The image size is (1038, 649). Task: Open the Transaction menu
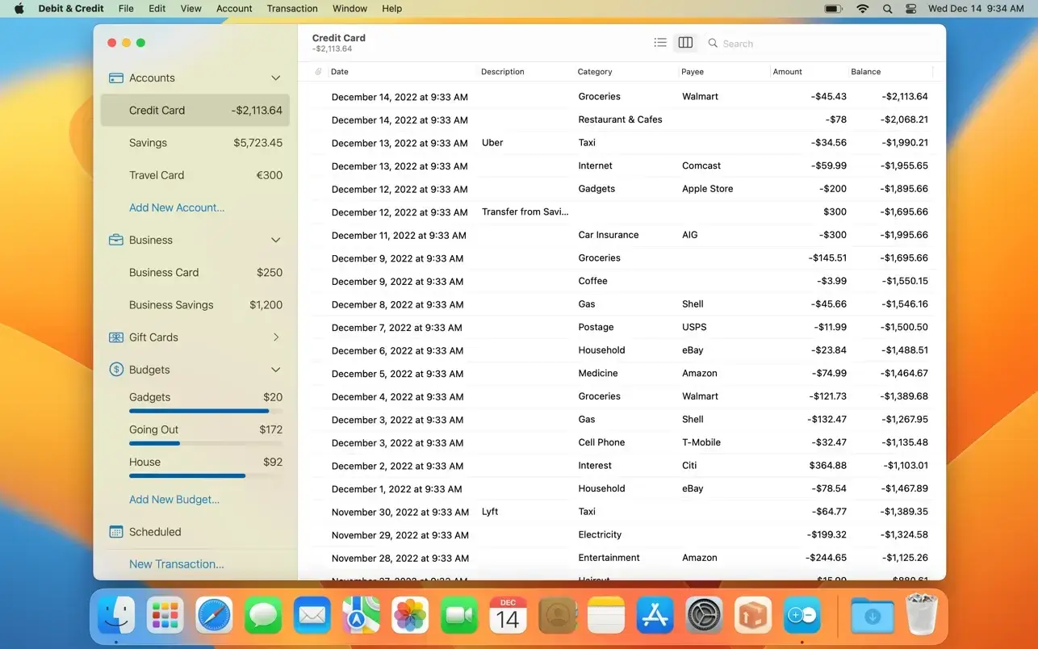291,9
